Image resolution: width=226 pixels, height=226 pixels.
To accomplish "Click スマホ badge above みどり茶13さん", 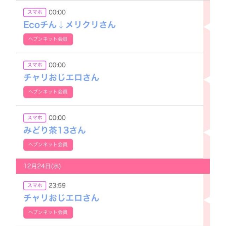I will [35, 118].
